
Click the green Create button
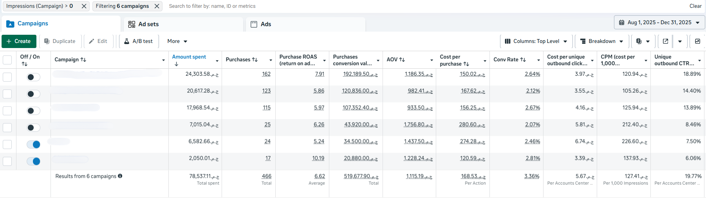coord(19,41)
